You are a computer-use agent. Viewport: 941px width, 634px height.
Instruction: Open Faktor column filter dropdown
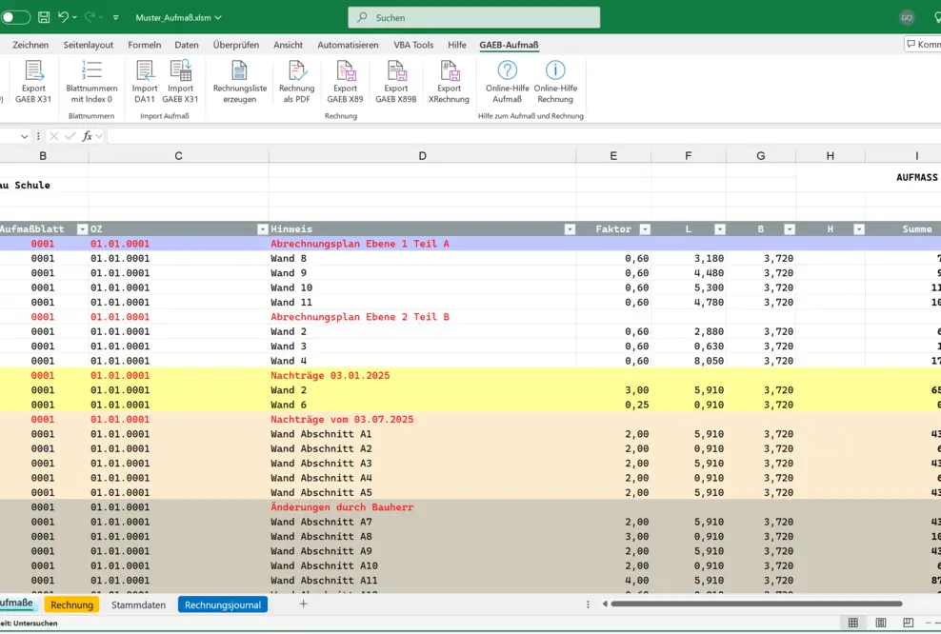(645, 229)
